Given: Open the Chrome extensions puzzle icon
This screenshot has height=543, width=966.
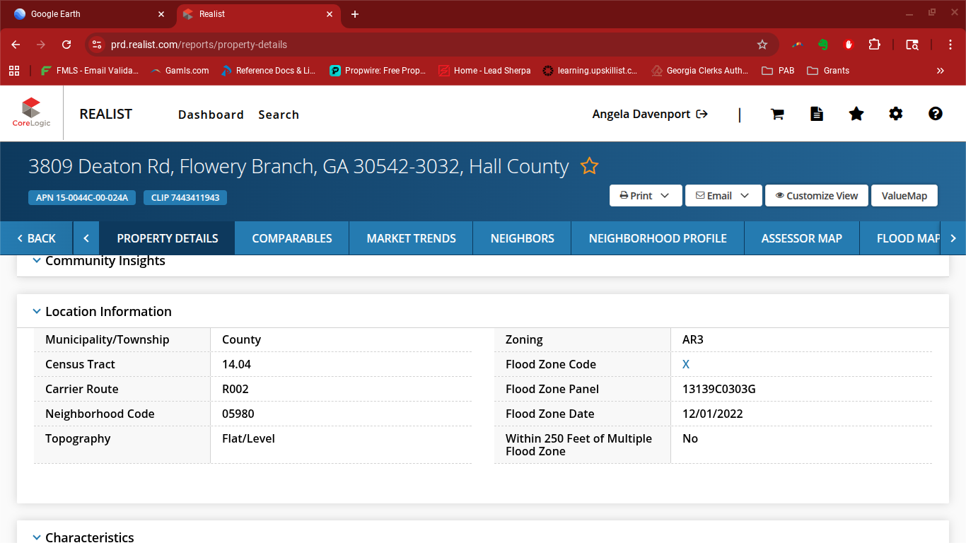Looking at the screenshot, I should (x=874, y=45).
